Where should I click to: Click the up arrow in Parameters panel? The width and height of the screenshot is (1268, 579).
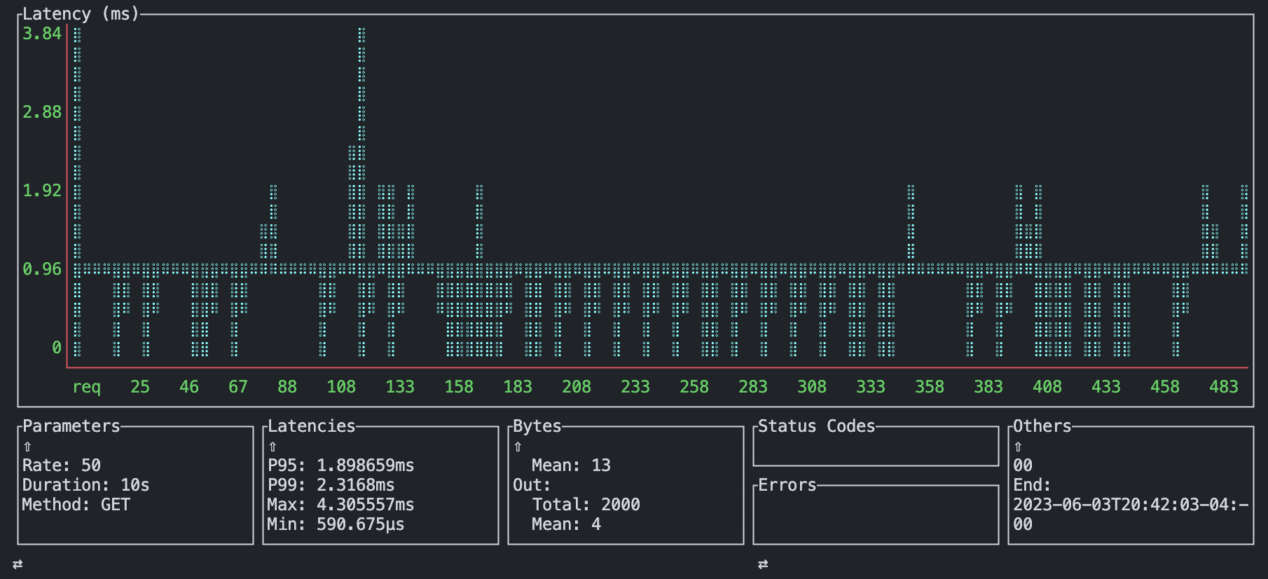(x=27, y=447)
